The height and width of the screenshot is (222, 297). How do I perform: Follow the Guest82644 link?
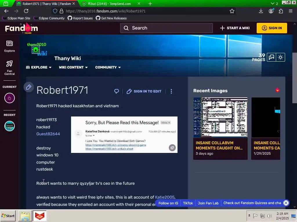(x=48, y=134)
